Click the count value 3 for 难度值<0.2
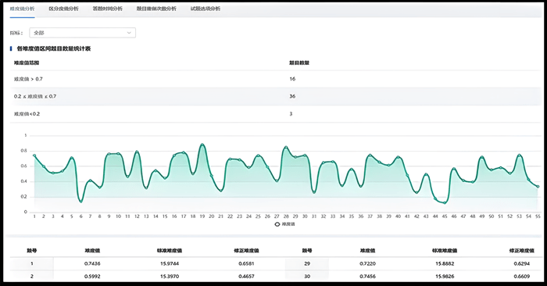 pos(291,114)
